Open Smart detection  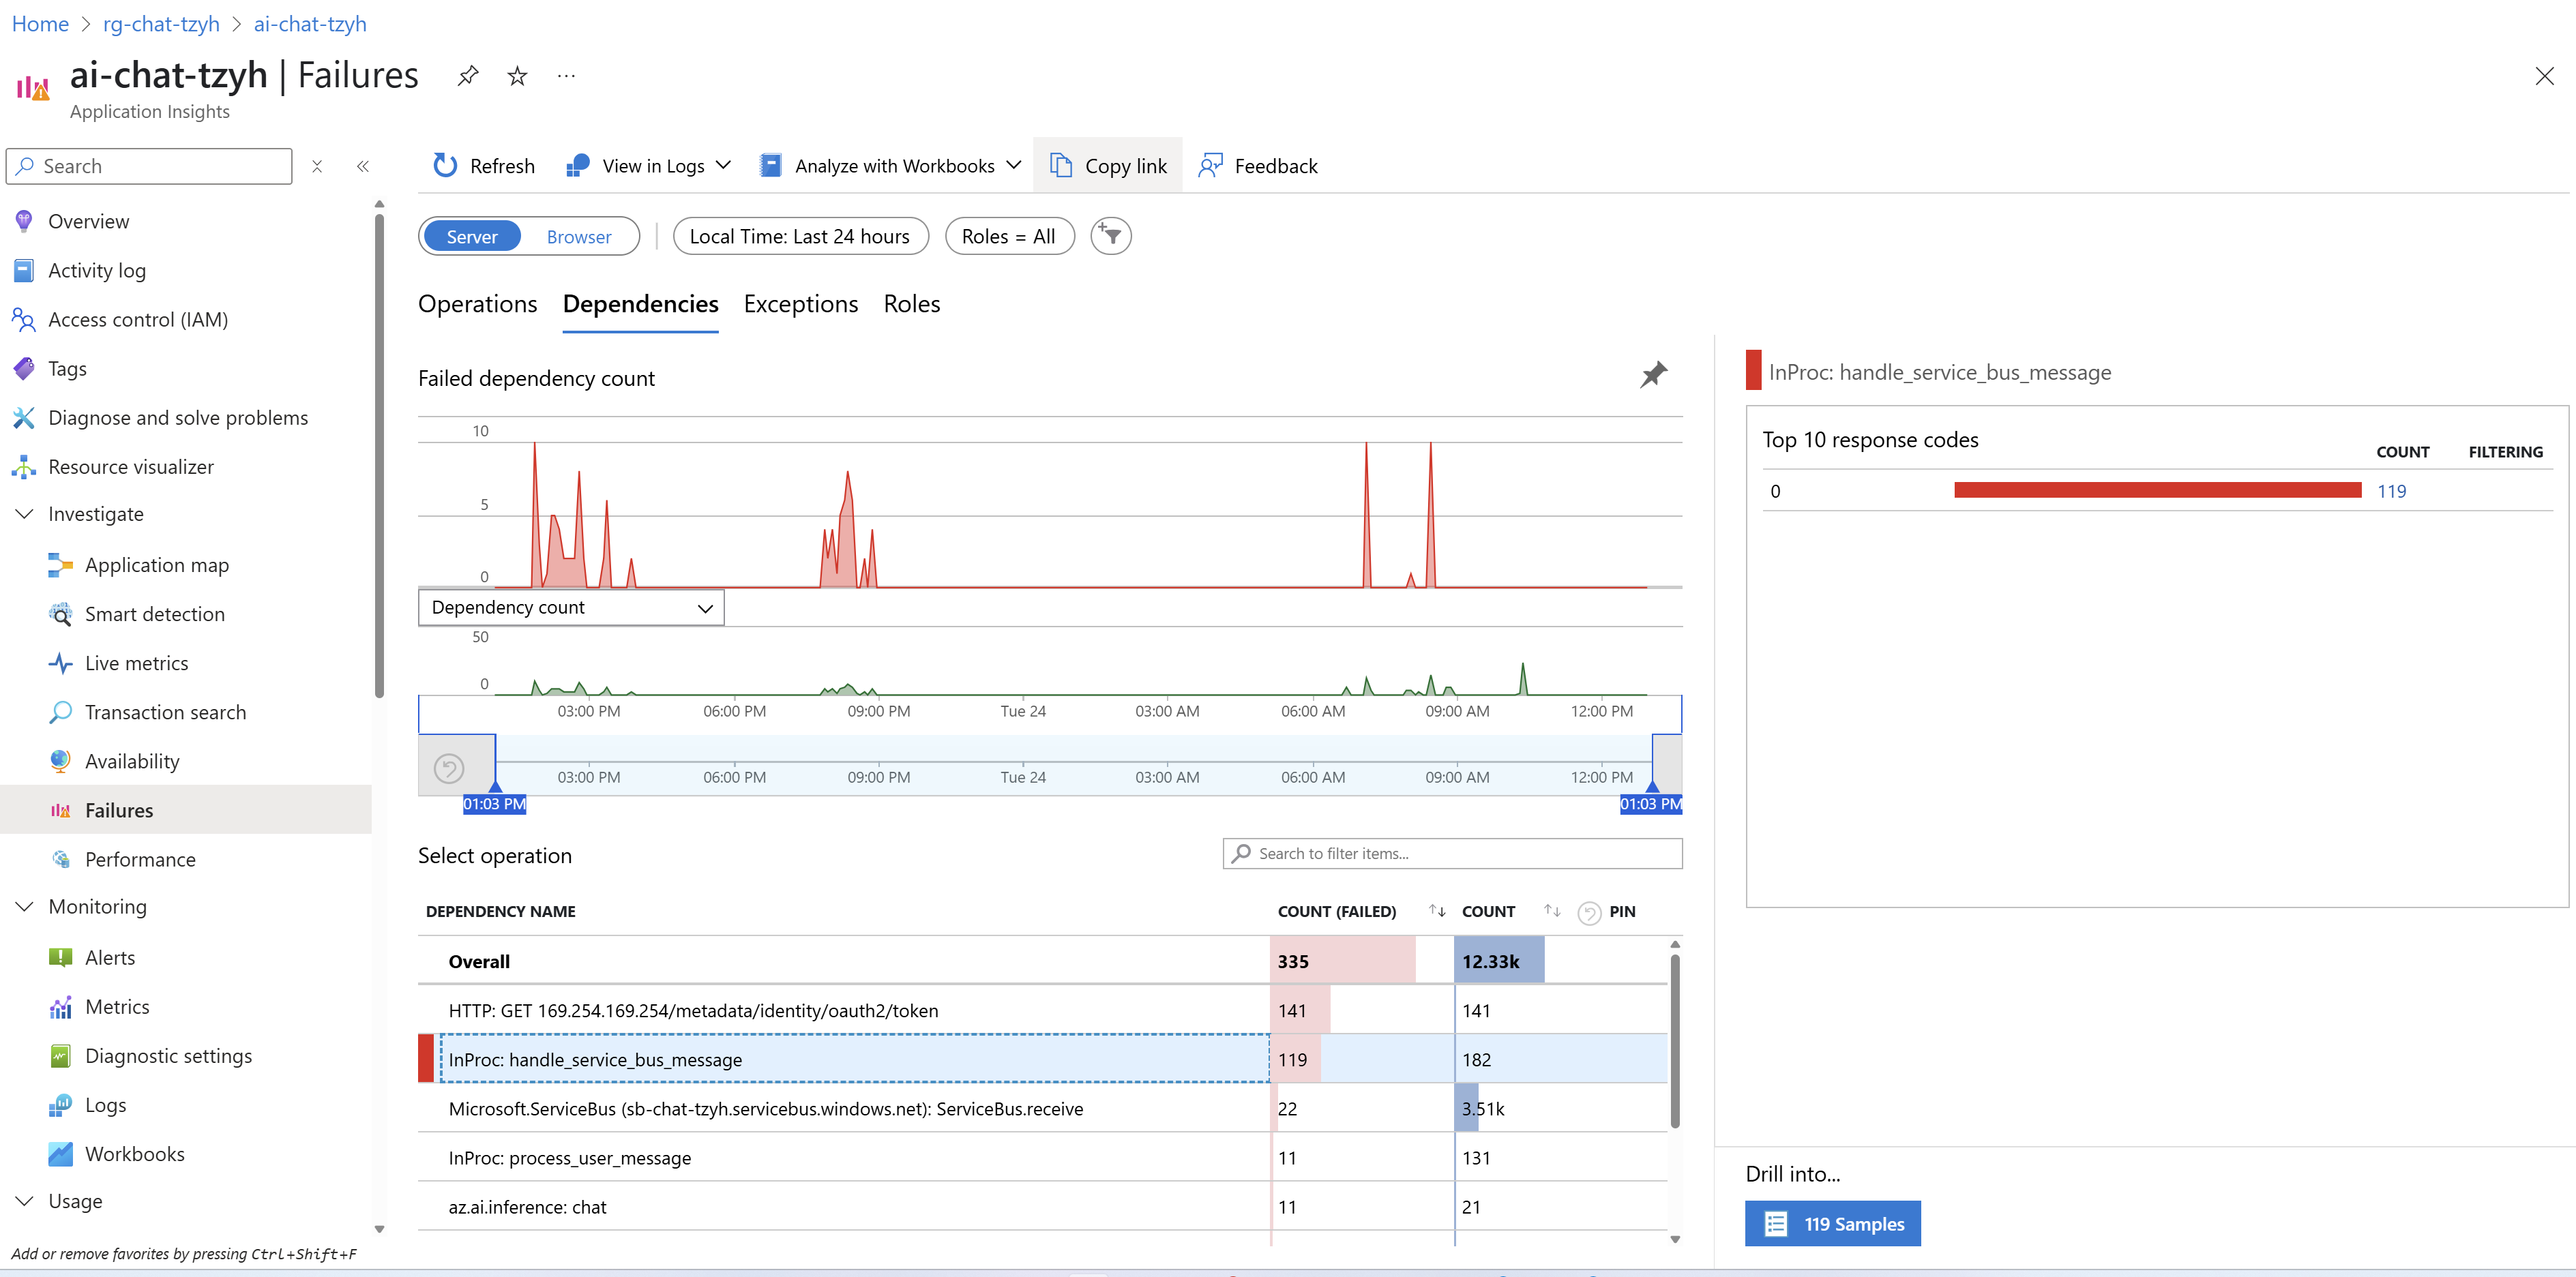click(x=155, y=614)
